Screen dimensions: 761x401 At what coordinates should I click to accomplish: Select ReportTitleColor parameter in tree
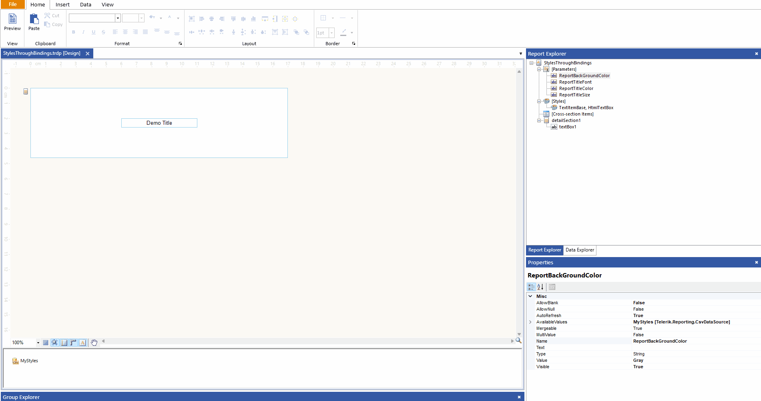pos(576,88)
